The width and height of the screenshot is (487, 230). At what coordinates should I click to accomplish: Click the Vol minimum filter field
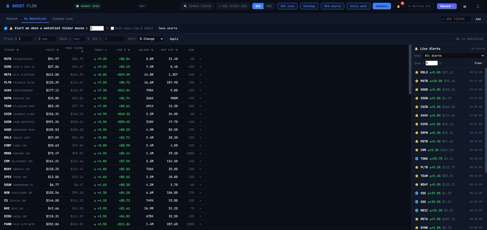coord(114,39)
